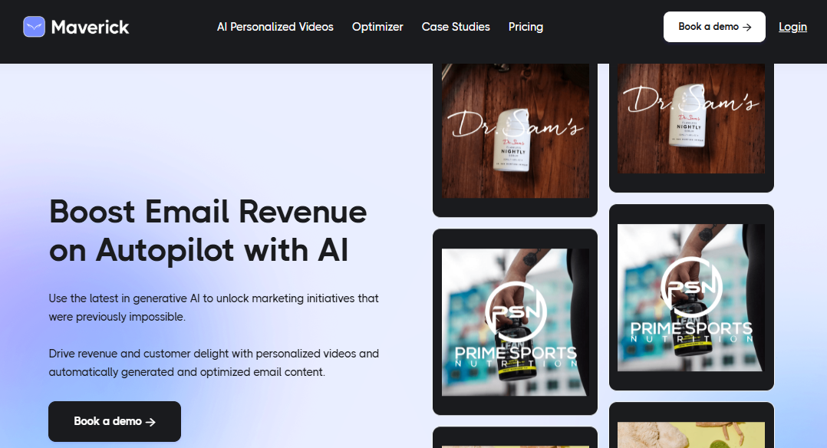This screenshot has height=448, width=827.
Task: Click the Boost Email Revenue headline
Action: pos(208,231)
